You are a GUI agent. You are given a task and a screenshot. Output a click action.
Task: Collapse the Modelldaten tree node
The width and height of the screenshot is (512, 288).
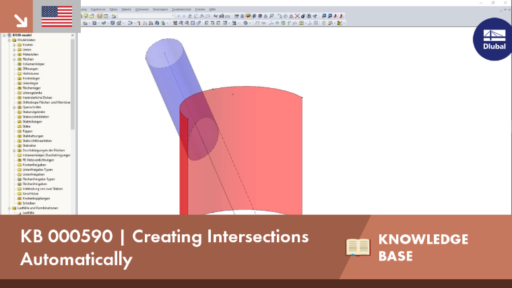(9, 40)
